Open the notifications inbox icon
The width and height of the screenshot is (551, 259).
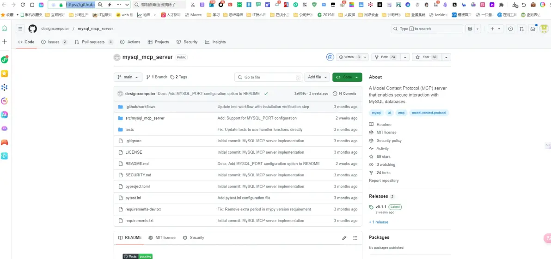point(533,29)
